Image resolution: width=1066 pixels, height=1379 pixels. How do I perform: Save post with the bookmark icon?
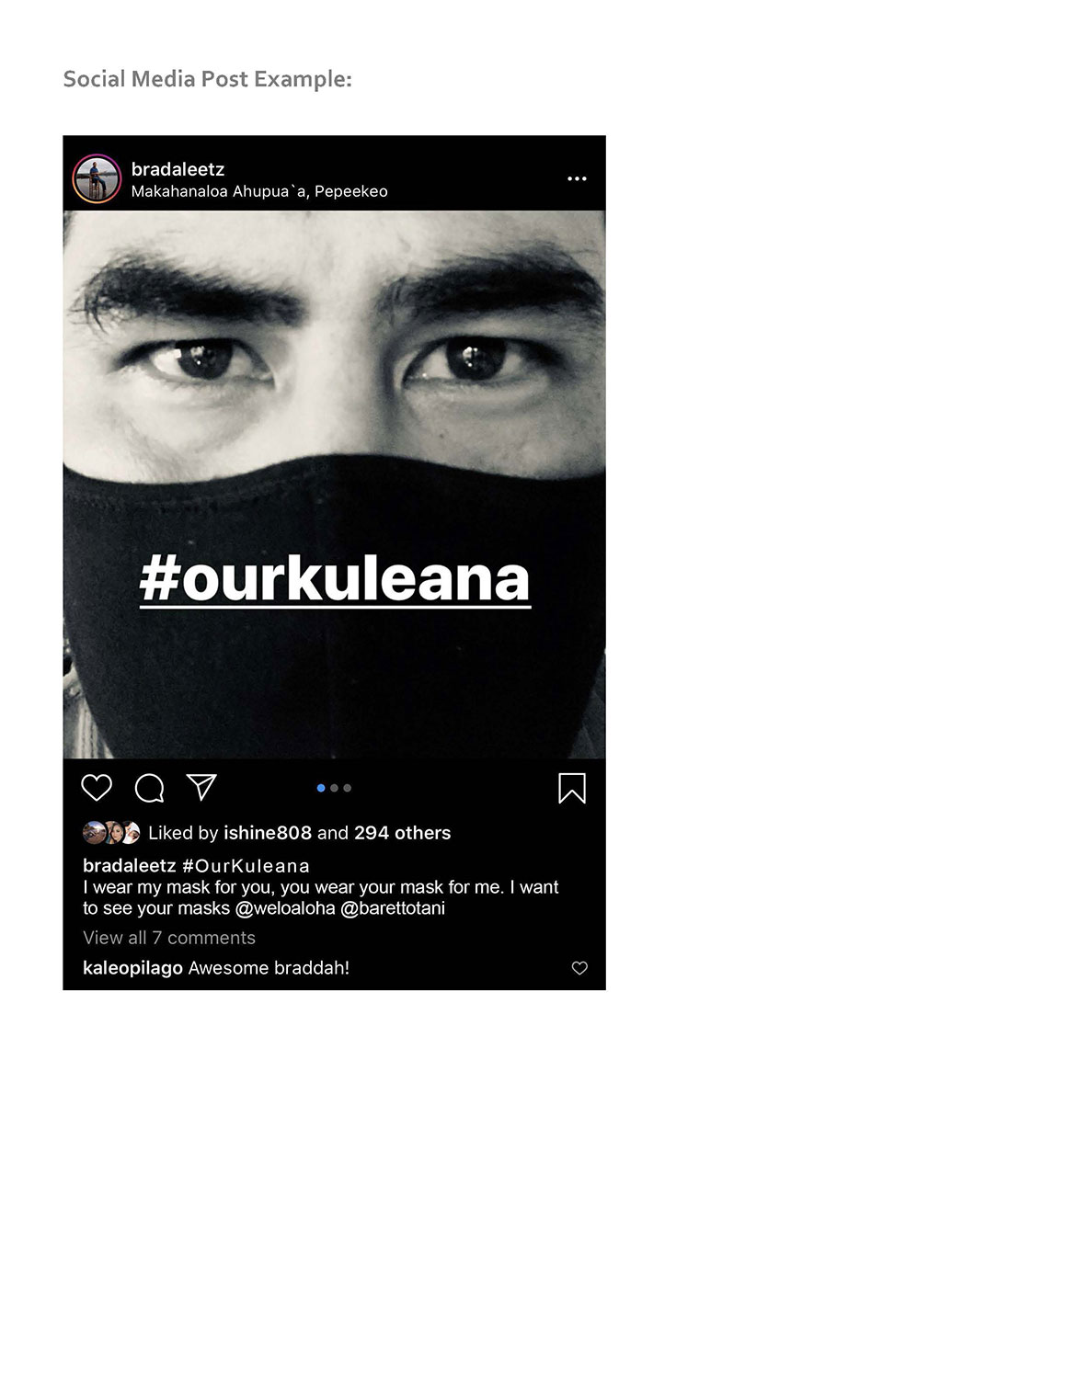572,788
